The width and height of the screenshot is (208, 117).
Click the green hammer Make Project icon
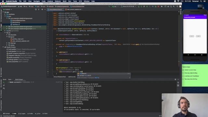(x=109, y=6)
